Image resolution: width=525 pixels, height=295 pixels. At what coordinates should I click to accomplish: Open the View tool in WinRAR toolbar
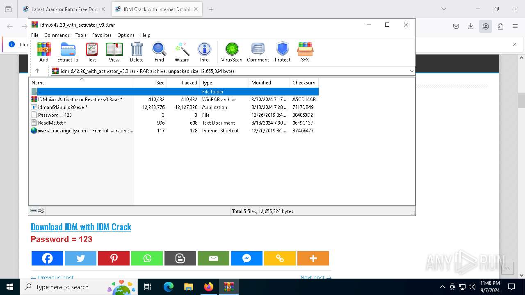pos(114,52)
